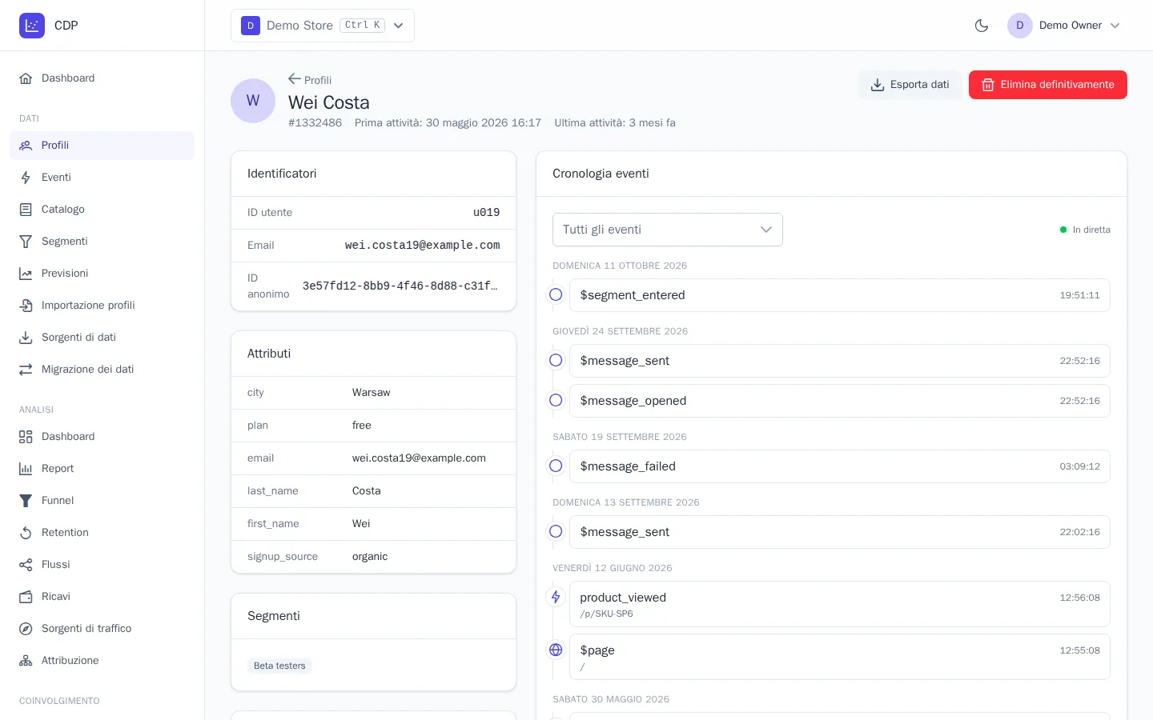This screenshot has height=720, width=1153.
Task: Open Report bar chart icon
Action: pyautogui.click(x=26, y=469)
